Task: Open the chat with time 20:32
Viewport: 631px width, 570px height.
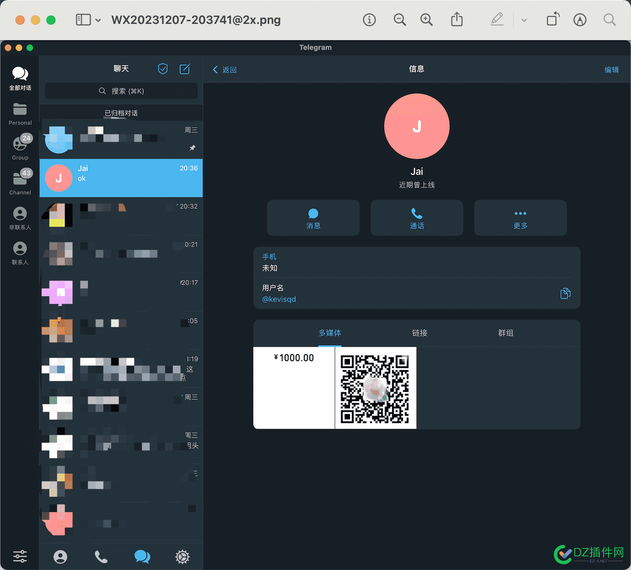Action: point(121,216)
